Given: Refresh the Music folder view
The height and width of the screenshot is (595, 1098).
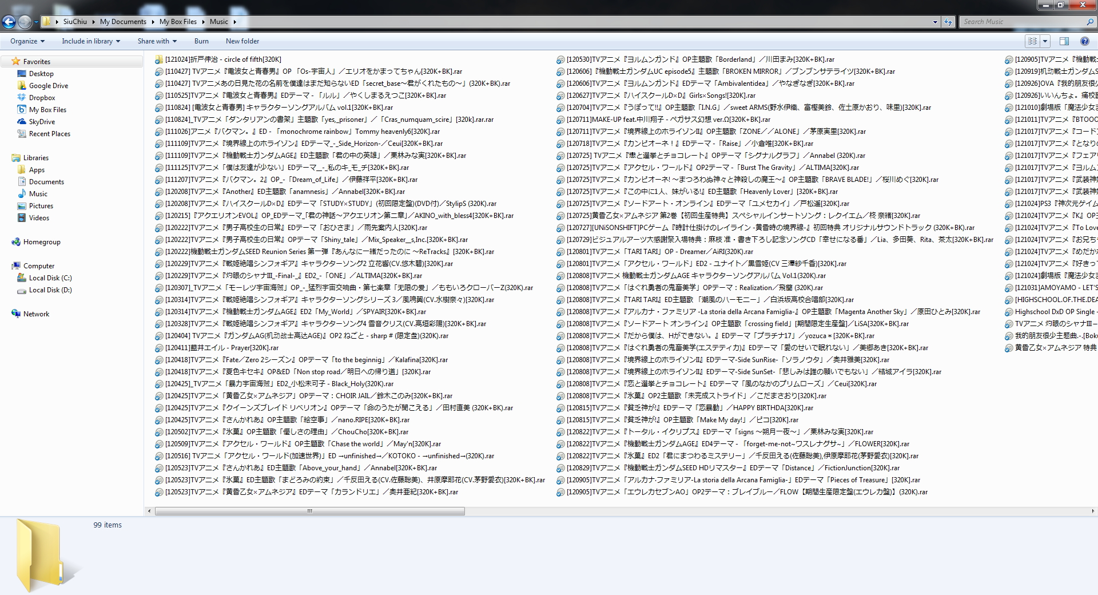Looking at the screenshot, I should coord(948,22).
